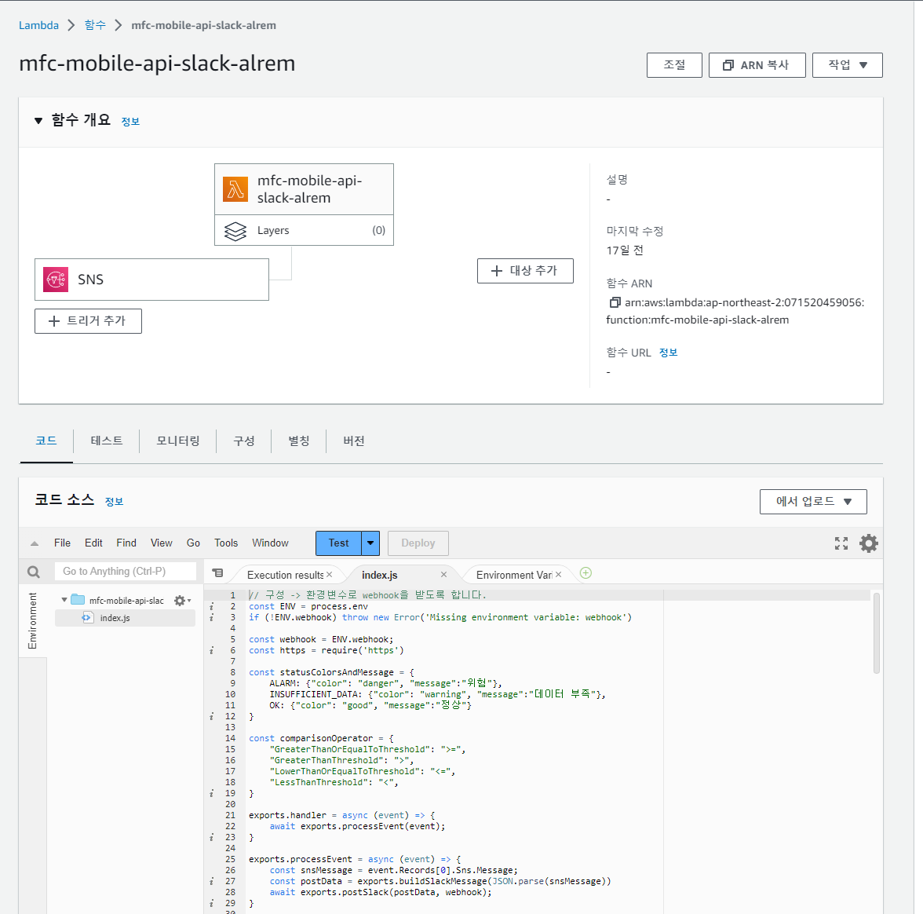Close the index.js tab

[444, 574]
